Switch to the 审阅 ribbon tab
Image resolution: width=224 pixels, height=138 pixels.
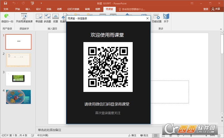(87, 9)
